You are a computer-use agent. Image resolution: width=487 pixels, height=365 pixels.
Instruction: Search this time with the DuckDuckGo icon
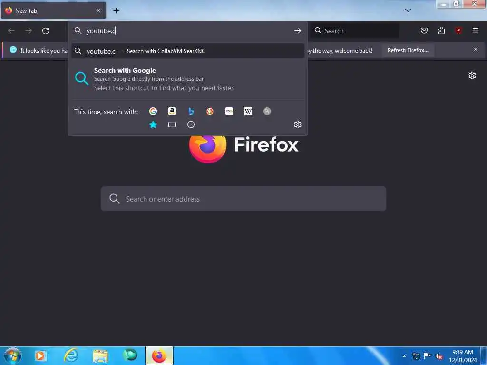[x=210, y=111]
